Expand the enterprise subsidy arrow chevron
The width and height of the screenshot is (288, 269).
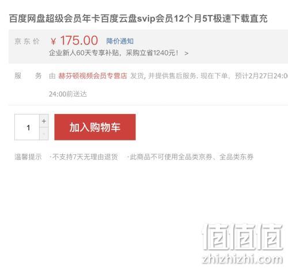[x=186, y=53]
